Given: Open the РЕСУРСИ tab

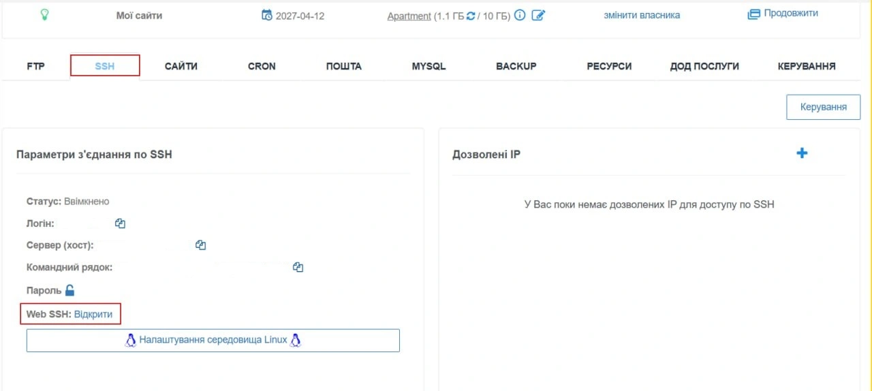Looking at the screenshot, I should pyautogui.click(x=609, y=66).
